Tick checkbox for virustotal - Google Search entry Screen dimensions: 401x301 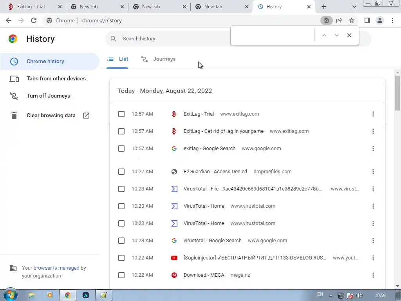coord(121,241)
